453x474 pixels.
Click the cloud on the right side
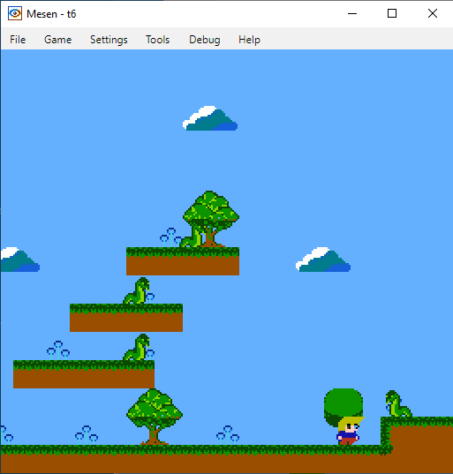pos(323,260)
